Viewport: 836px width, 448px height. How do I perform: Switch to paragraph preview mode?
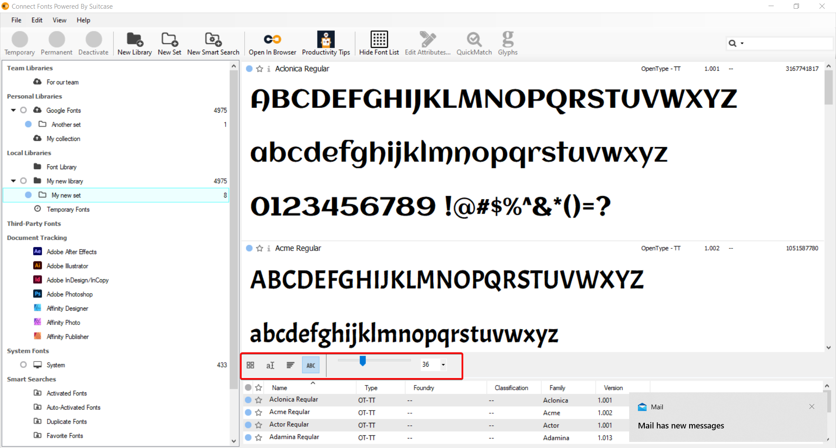pyautogui.click(x=290, y=365)
